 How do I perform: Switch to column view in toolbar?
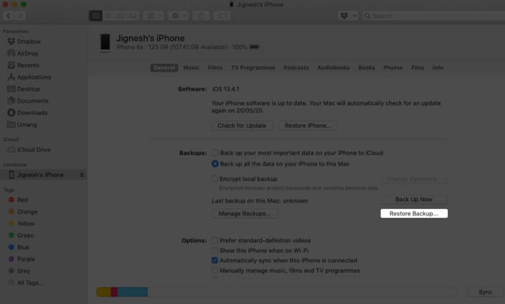[121, 16]
